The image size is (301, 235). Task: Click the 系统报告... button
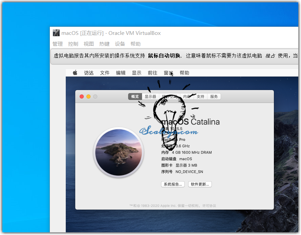173,184
